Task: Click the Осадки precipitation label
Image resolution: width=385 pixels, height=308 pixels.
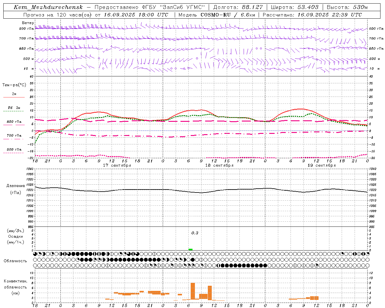Action: (x=16, y=236)
